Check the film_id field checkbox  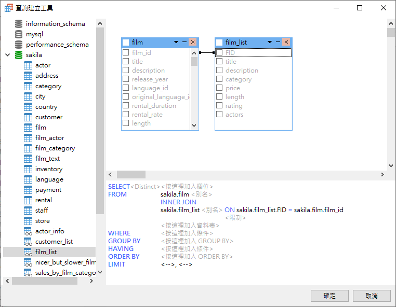126,53
